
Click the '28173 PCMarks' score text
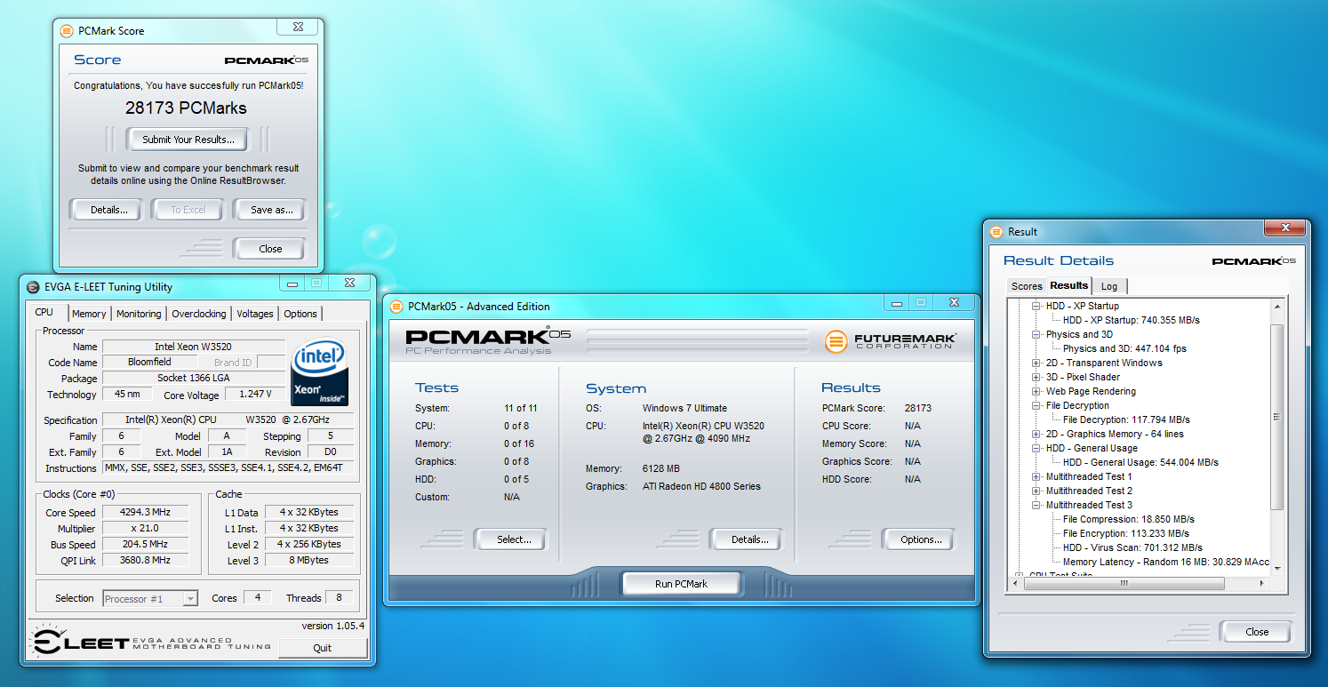point(186,108)
